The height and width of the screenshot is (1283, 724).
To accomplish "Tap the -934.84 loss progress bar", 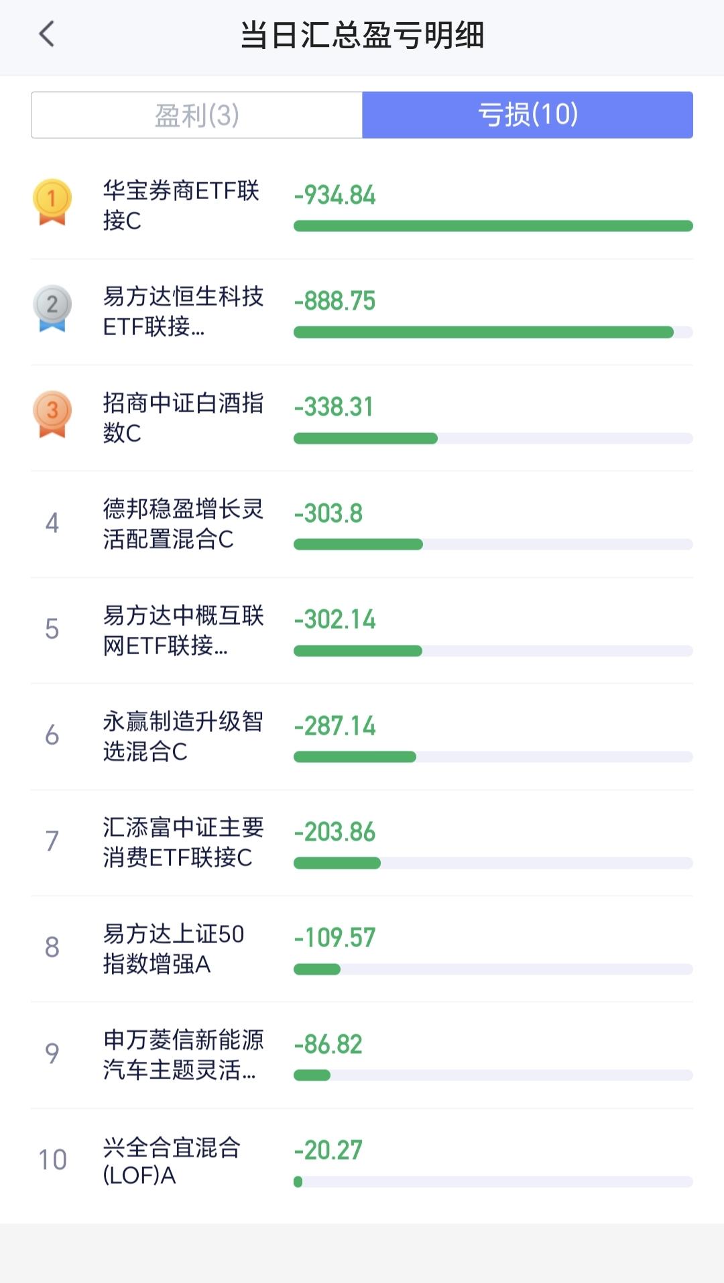I will (x=493, y=226).
